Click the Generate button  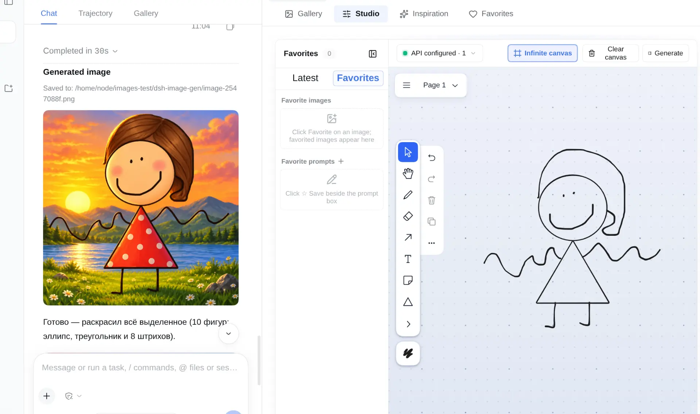(665, 53)
